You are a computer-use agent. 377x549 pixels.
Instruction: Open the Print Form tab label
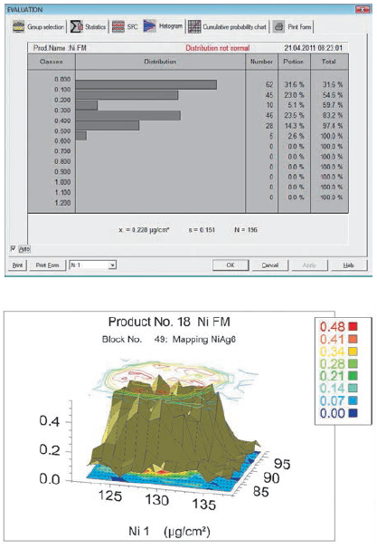coord(299,27)
